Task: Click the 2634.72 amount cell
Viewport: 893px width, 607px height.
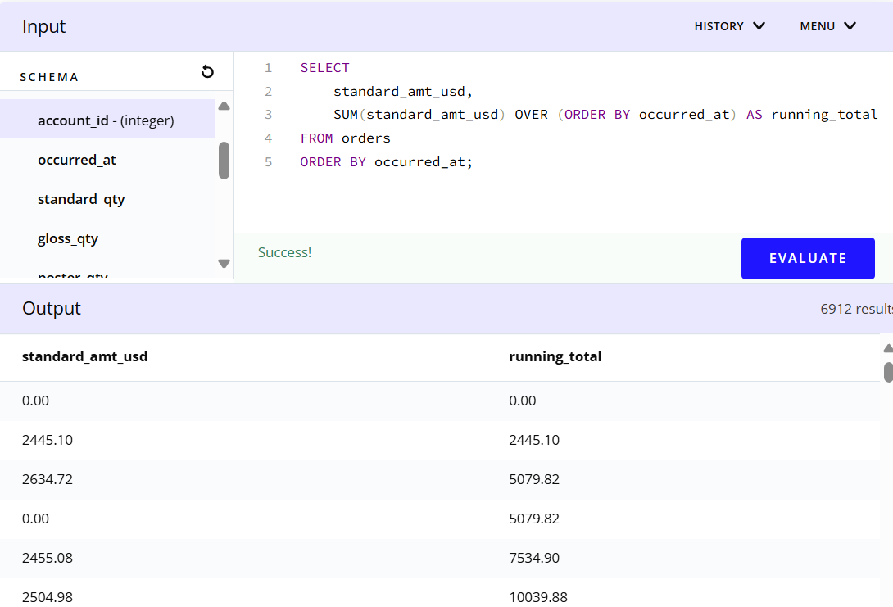Action: [48, 479]
